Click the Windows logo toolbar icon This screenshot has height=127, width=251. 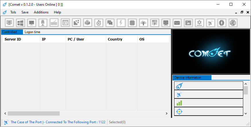(x=21, y=23)
